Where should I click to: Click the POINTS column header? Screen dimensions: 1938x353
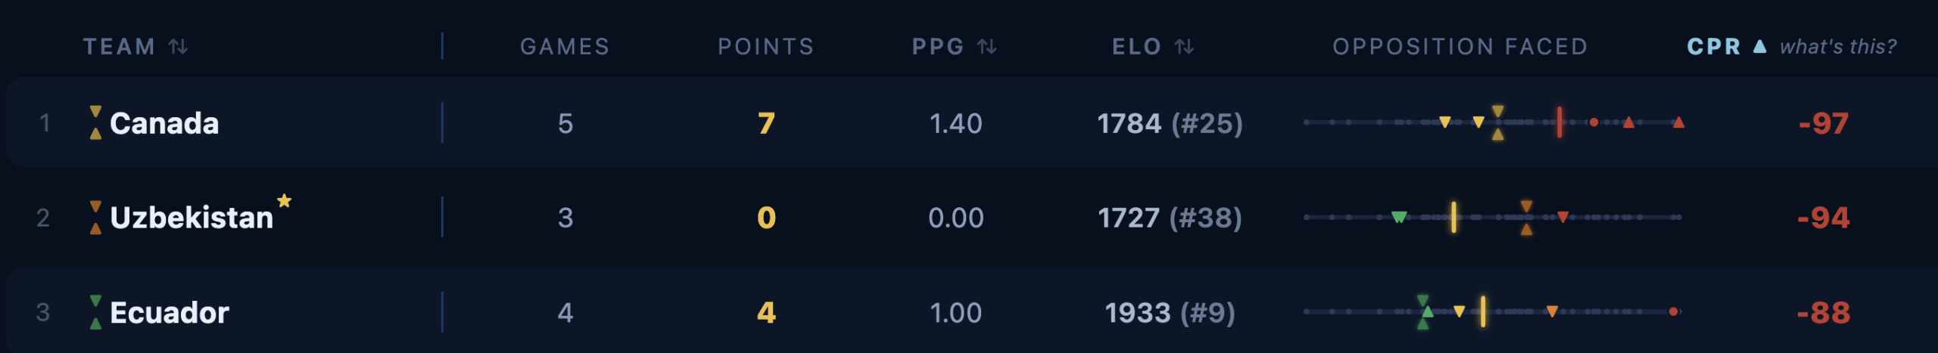coord(765,47)
